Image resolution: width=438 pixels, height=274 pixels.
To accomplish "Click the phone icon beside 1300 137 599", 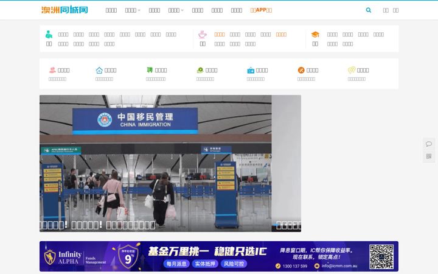I will coord(278,266).
